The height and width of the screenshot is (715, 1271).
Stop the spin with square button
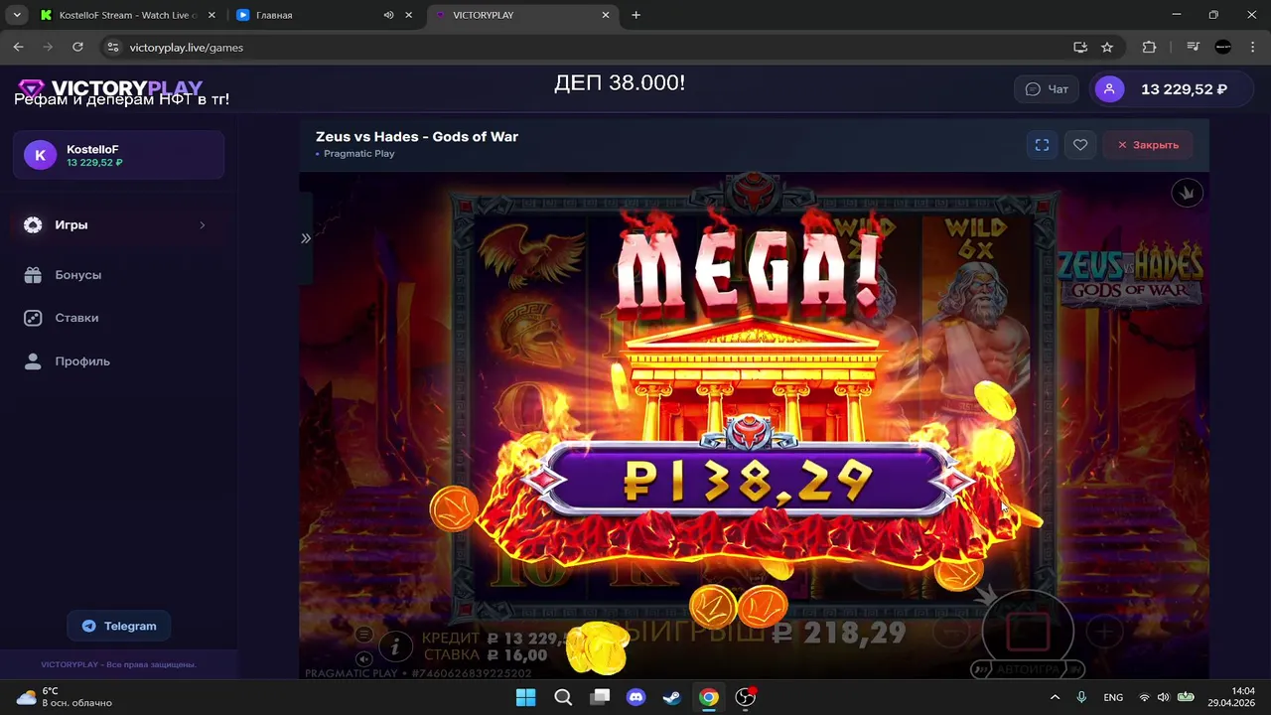coord(1028,632)
